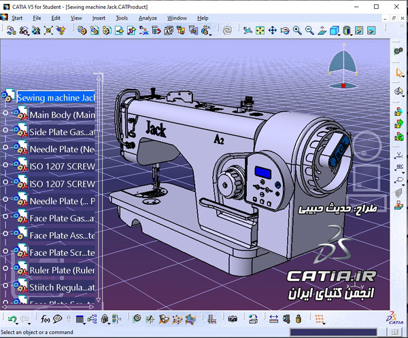The image size is (408, 338).
Task: Click tree scrollbar down arrow
Action: coord(99,300)
